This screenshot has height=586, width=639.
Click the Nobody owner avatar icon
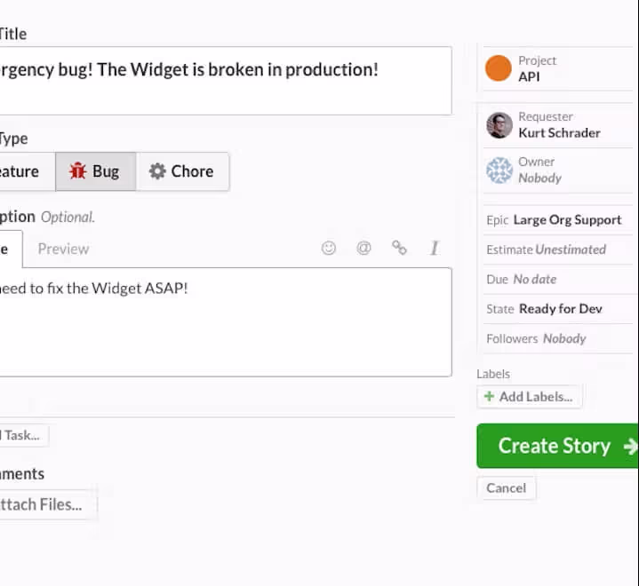pyautogui.click(x=499, y=170)
